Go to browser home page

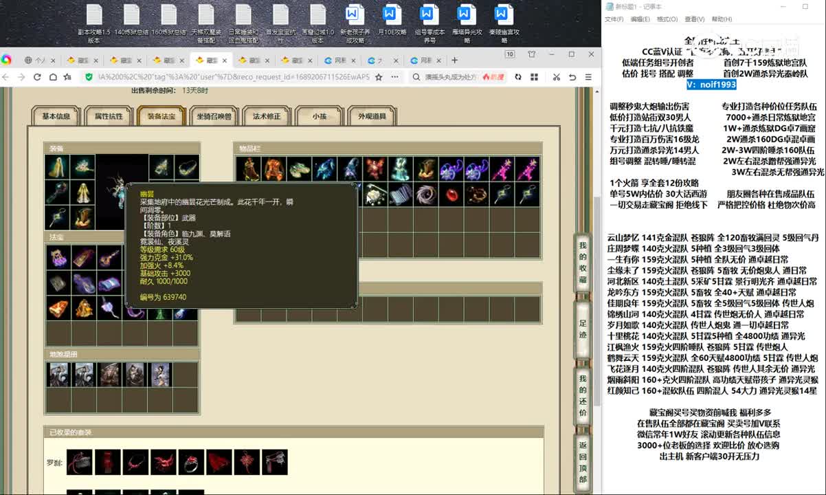(53, 77)
